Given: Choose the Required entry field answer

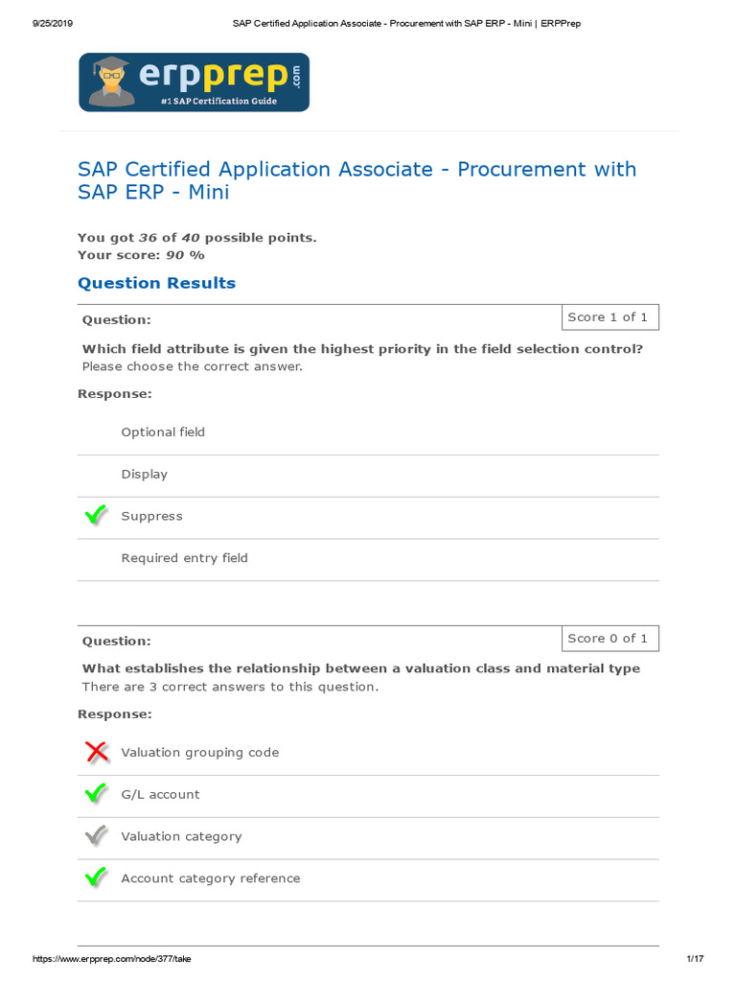Looking at the screenshot, I should click(184, 558).
